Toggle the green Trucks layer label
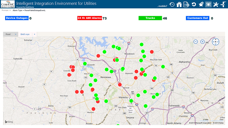 [x=150, y=18]
